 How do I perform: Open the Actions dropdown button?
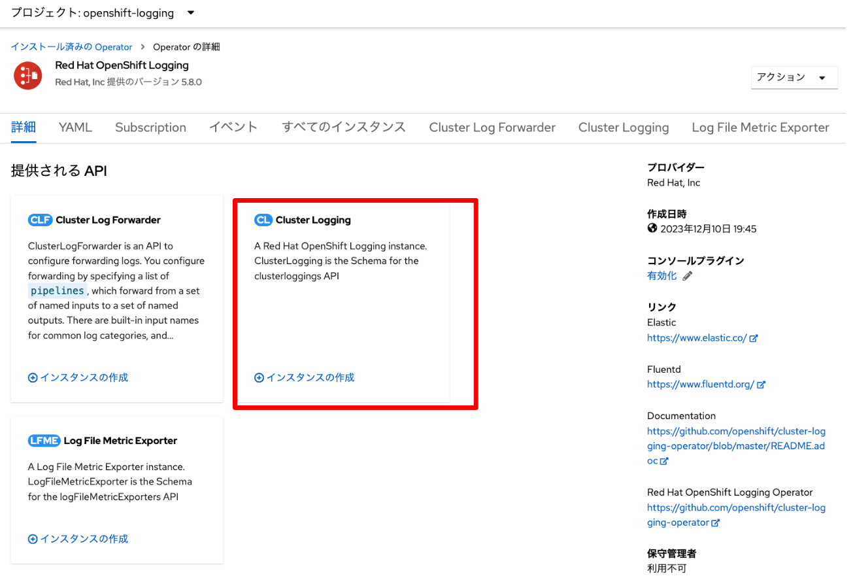[794, 77]
